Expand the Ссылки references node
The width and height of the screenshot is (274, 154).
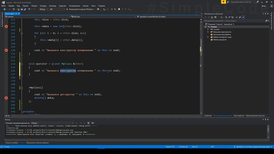pyautogui.click(x=208, y=30)
